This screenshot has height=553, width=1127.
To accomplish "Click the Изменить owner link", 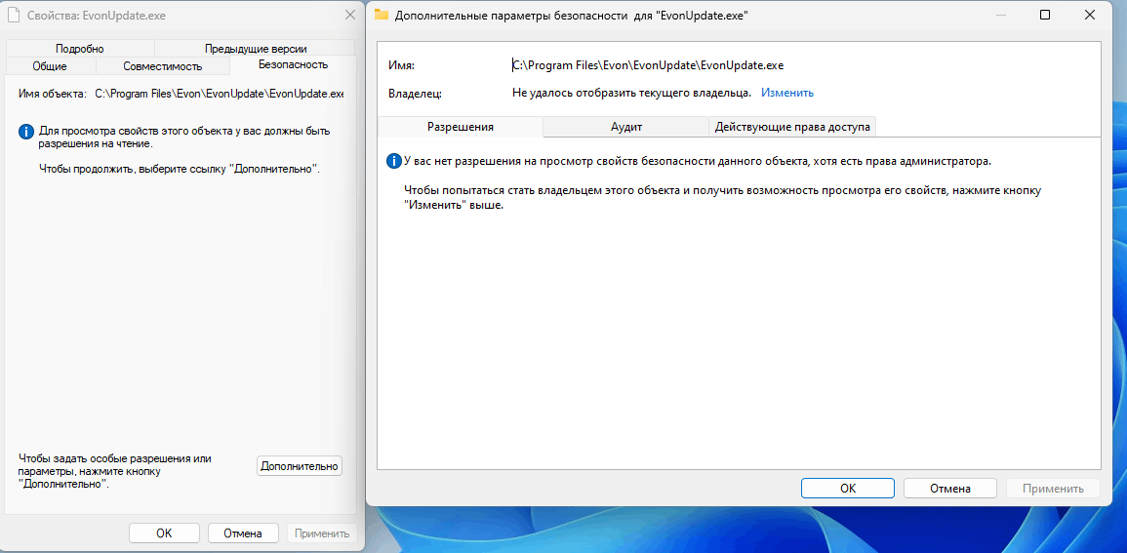I will click(787, 93).
